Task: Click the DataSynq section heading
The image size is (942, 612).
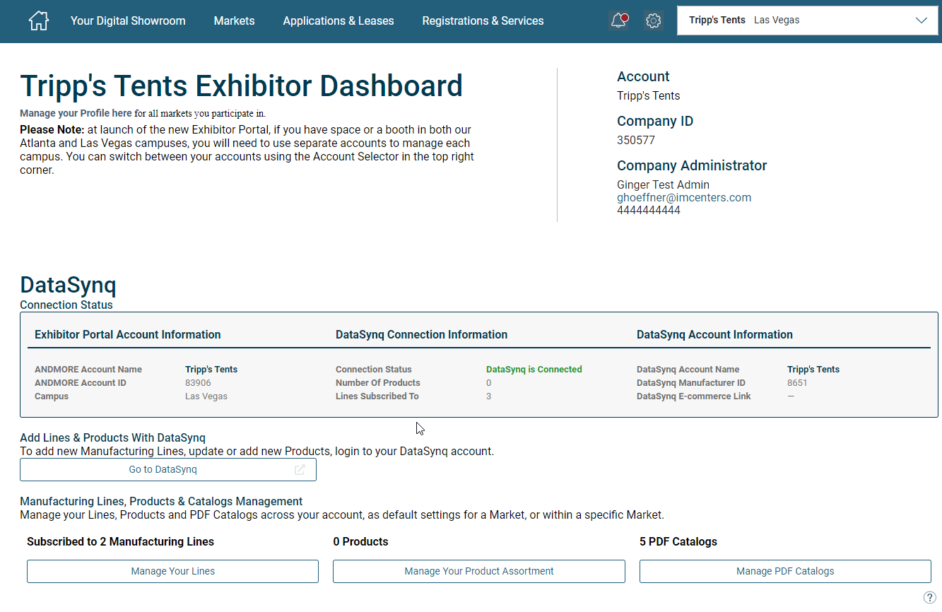Action: point(68,285)
